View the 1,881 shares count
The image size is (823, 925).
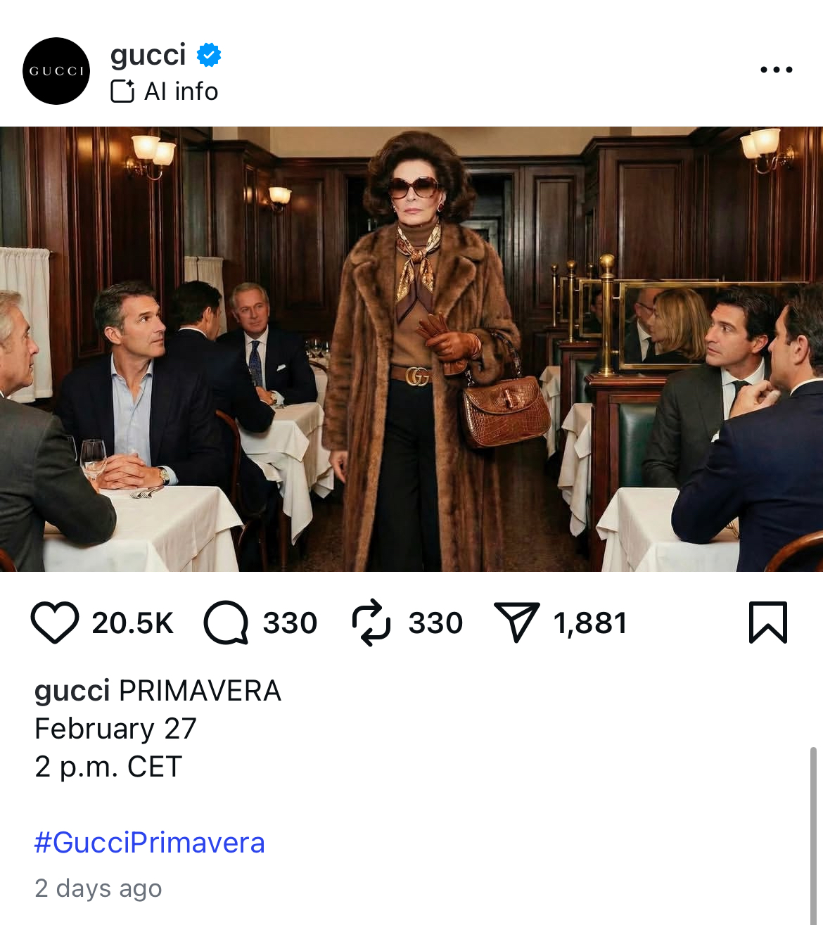click(x=590, y=623)
